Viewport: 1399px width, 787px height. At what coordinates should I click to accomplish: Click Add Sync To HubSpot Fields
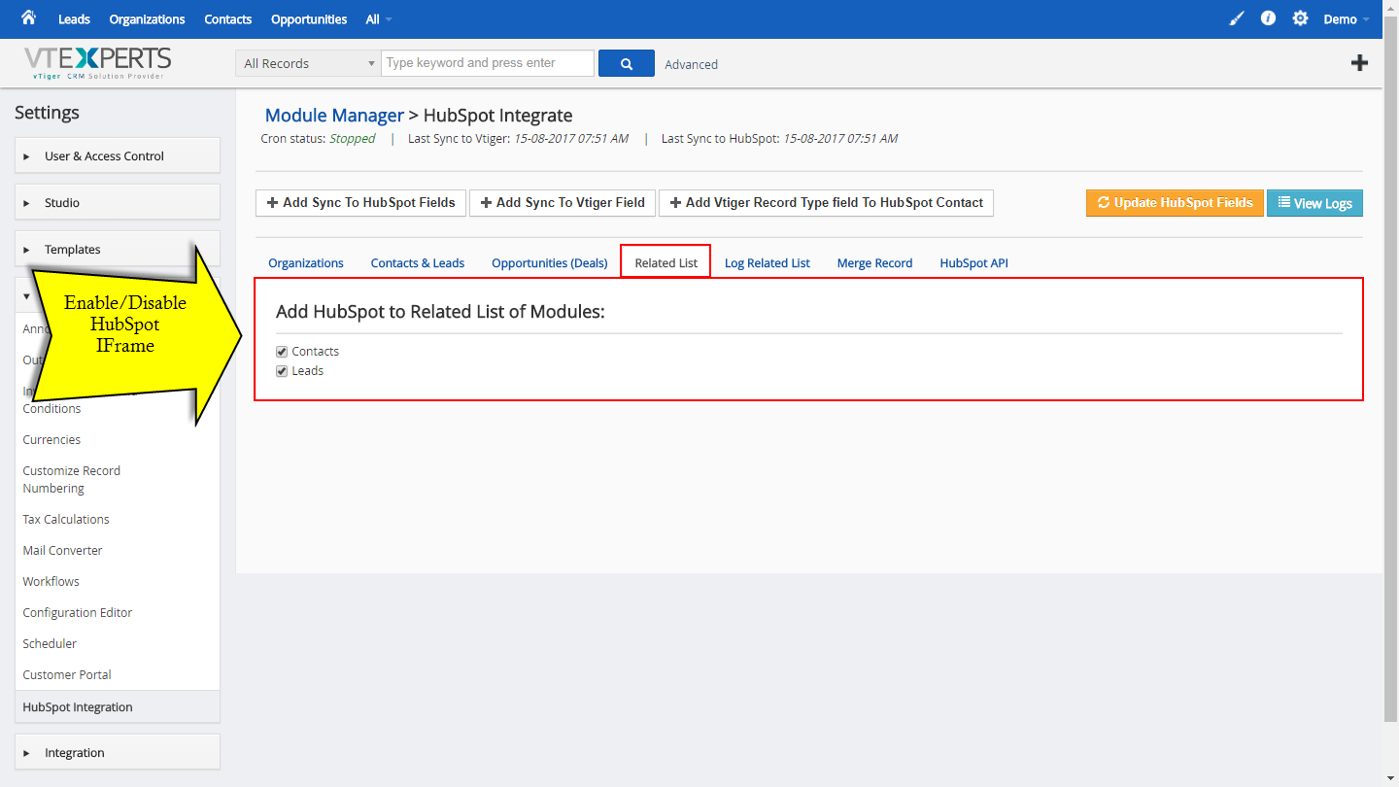[361, 202]
